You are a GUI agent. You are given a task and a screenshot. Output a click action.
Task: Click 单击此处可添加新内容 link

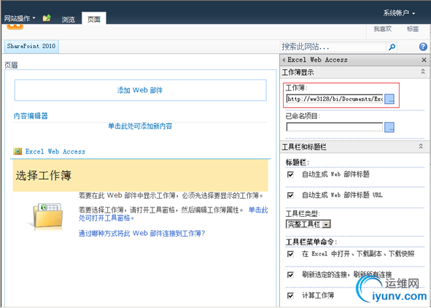tap(140, 126)
